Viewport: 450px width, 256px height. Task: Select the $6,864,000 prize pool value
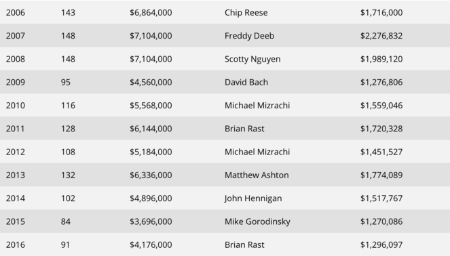pyautogui.click(x=151, y=13)
